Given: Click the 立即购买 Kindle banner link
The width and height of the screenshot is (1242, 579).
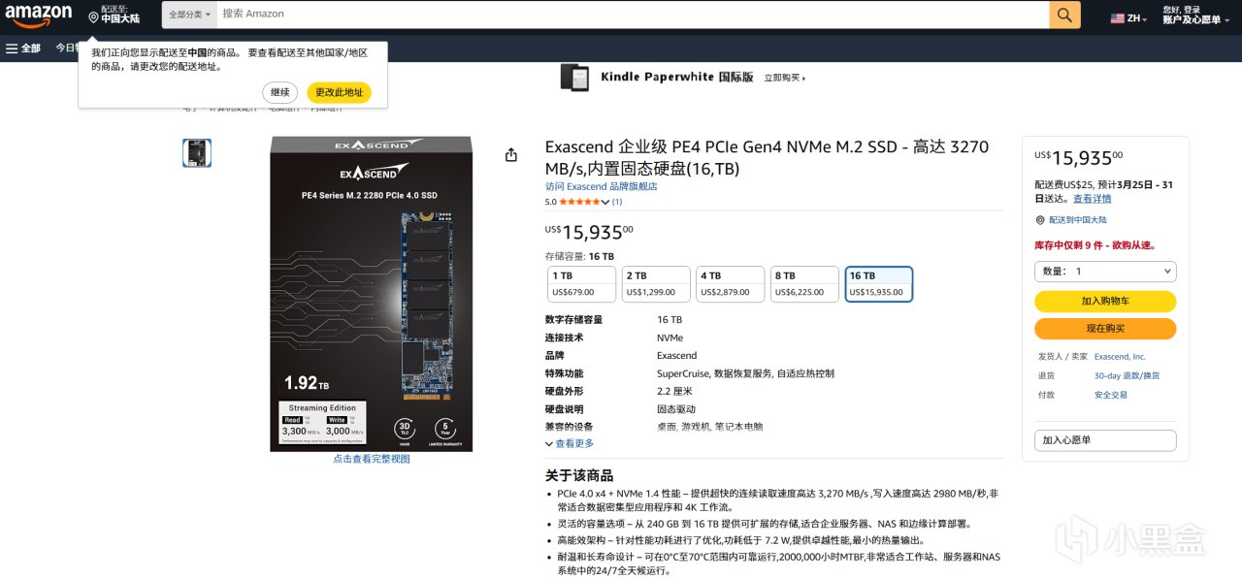Looking at the screenshot, I should click(x=784, y=78).
